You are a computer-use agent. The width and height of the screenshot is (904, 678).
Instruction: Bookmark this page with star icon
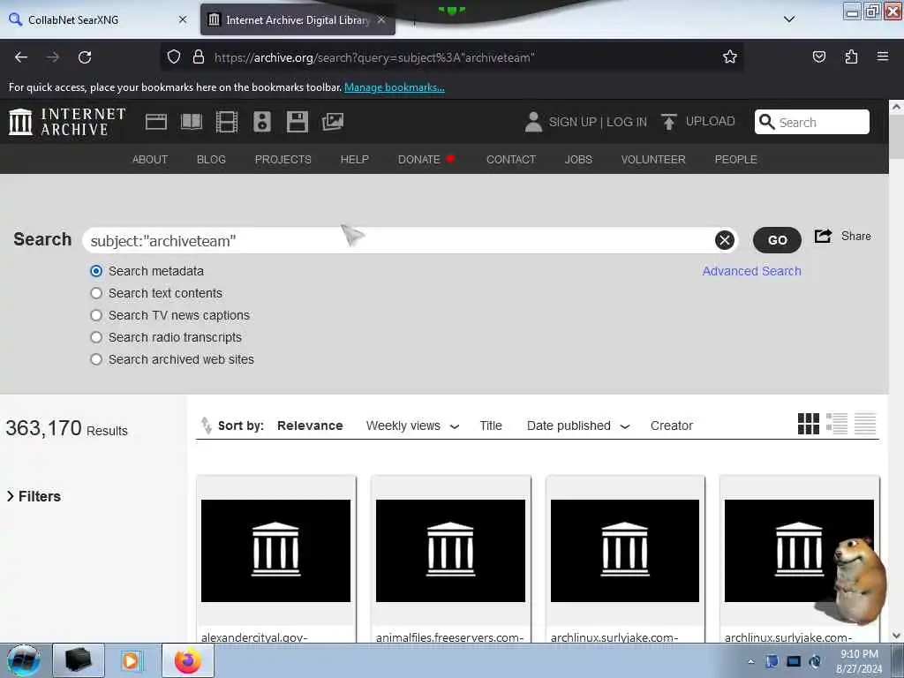click(x=730, y=57)
